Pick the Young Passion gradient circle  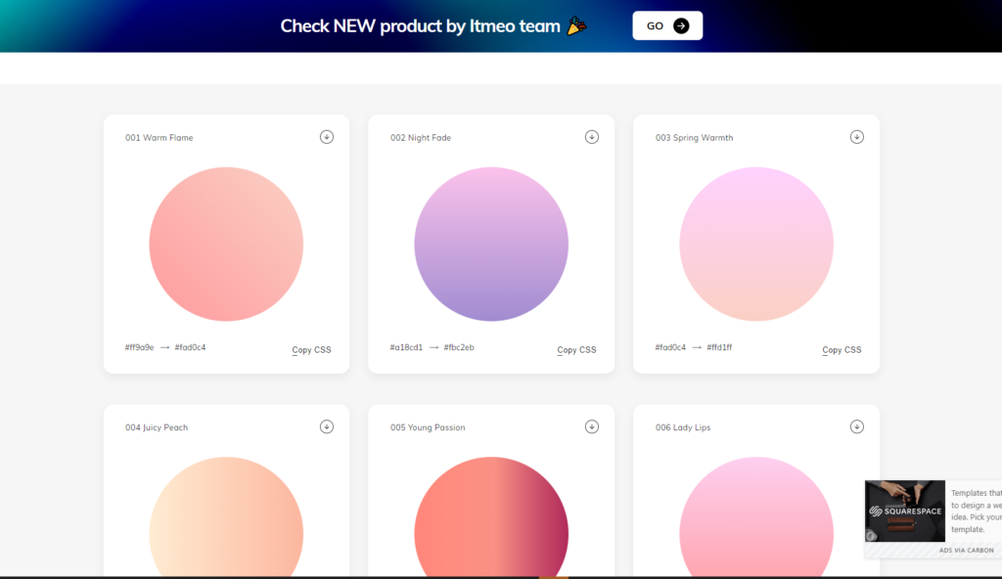pos(491,516)
